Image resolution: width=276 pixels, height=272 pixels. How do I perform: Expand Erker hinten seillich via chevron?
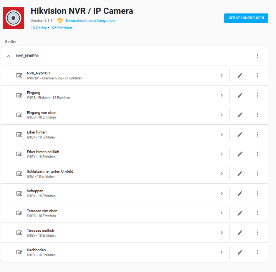pyautogui.click(x=221, y=154)
